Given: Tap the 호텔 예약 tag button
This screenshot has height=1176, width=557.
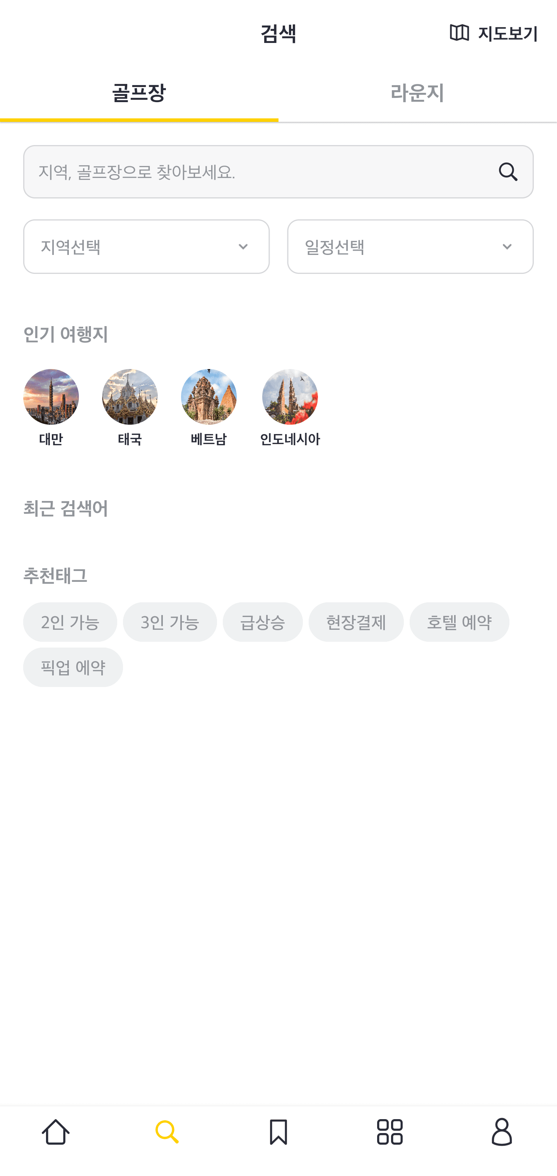Looking at the screenshot, I should pyautogui.click(x=459, y=622).
